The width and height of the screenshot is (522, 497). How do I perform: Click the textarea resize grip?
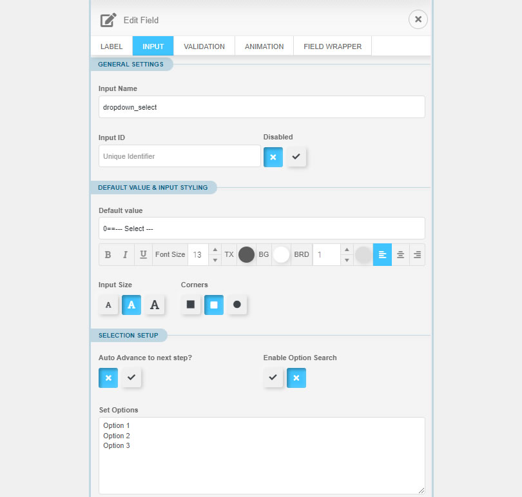pyautogui.click(x=421, y=491)
